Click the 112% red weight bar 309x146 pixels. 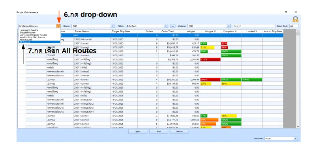click(210, 59)
